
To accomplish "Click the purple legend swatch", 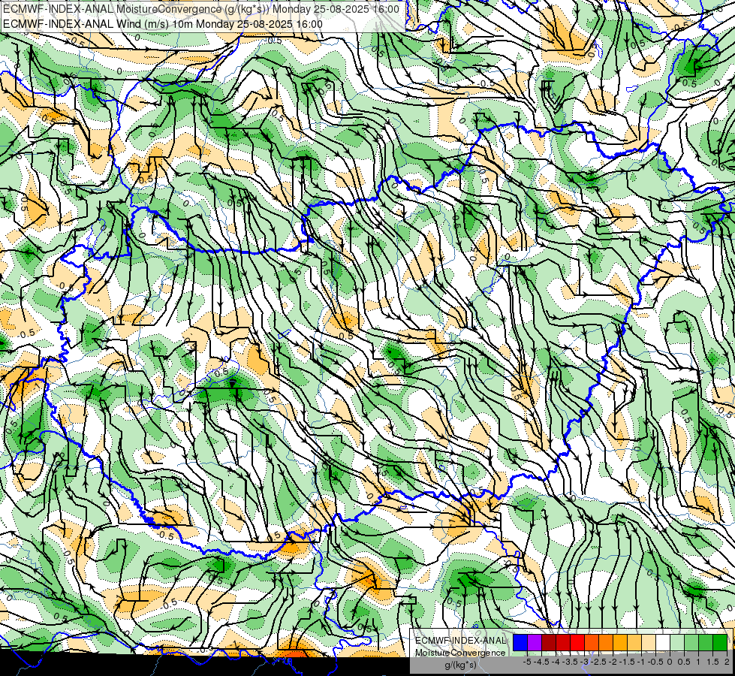I will click(x=535, y=643).
